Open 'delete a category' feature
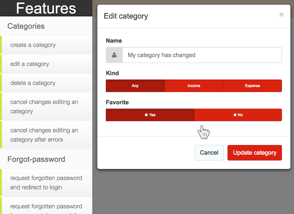 click(x=47, y=83)
